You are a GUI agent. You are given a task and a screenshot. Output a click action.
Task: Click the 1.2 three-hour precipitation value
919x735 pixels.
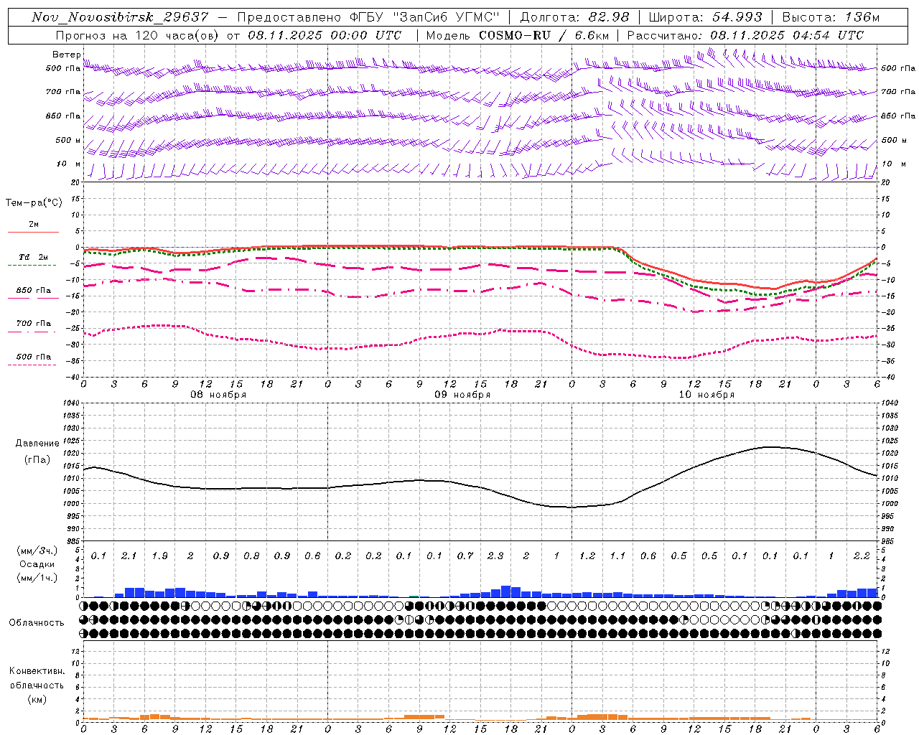[587, 556]
